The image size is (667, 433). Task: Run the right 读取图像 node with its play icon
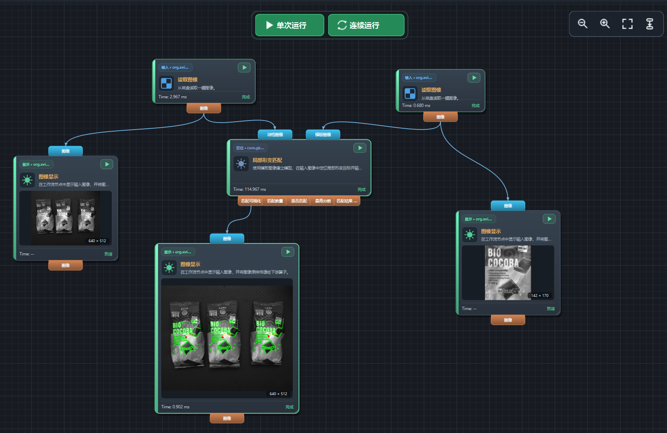pyautogui.click(x=474, y=78)
